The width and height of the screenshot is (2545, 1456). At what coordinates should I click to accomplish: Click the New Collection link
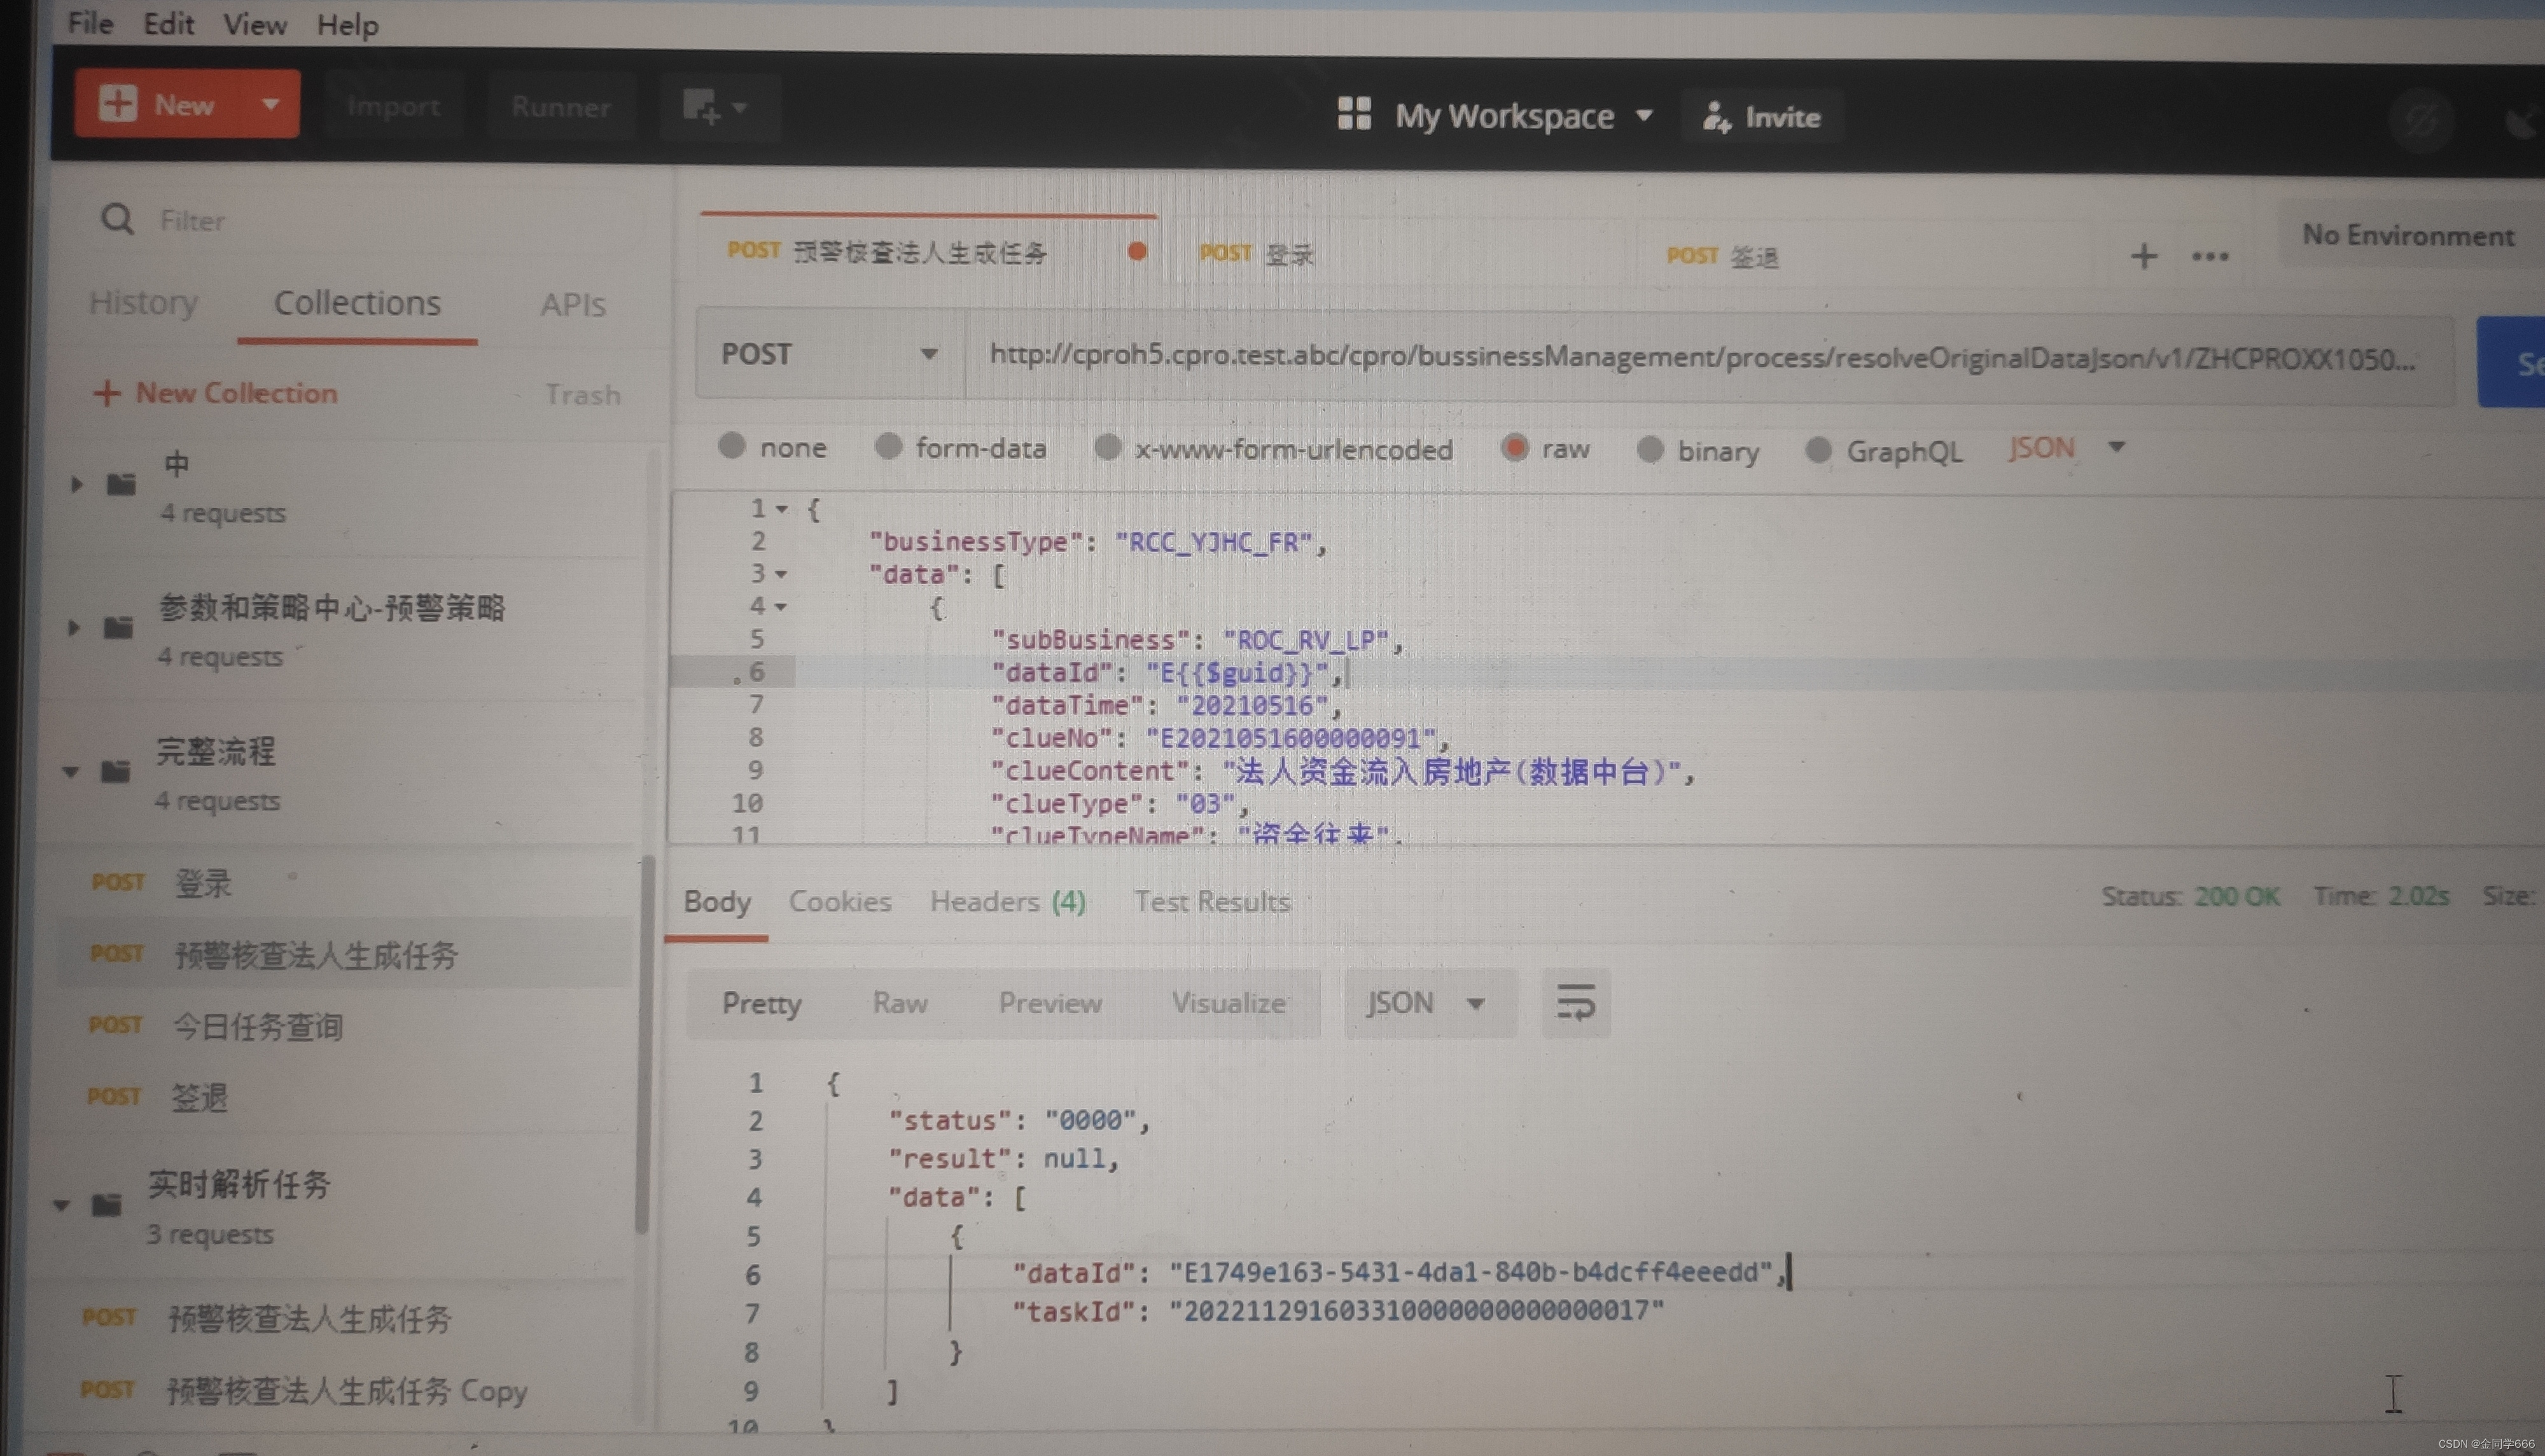[216, 393]
